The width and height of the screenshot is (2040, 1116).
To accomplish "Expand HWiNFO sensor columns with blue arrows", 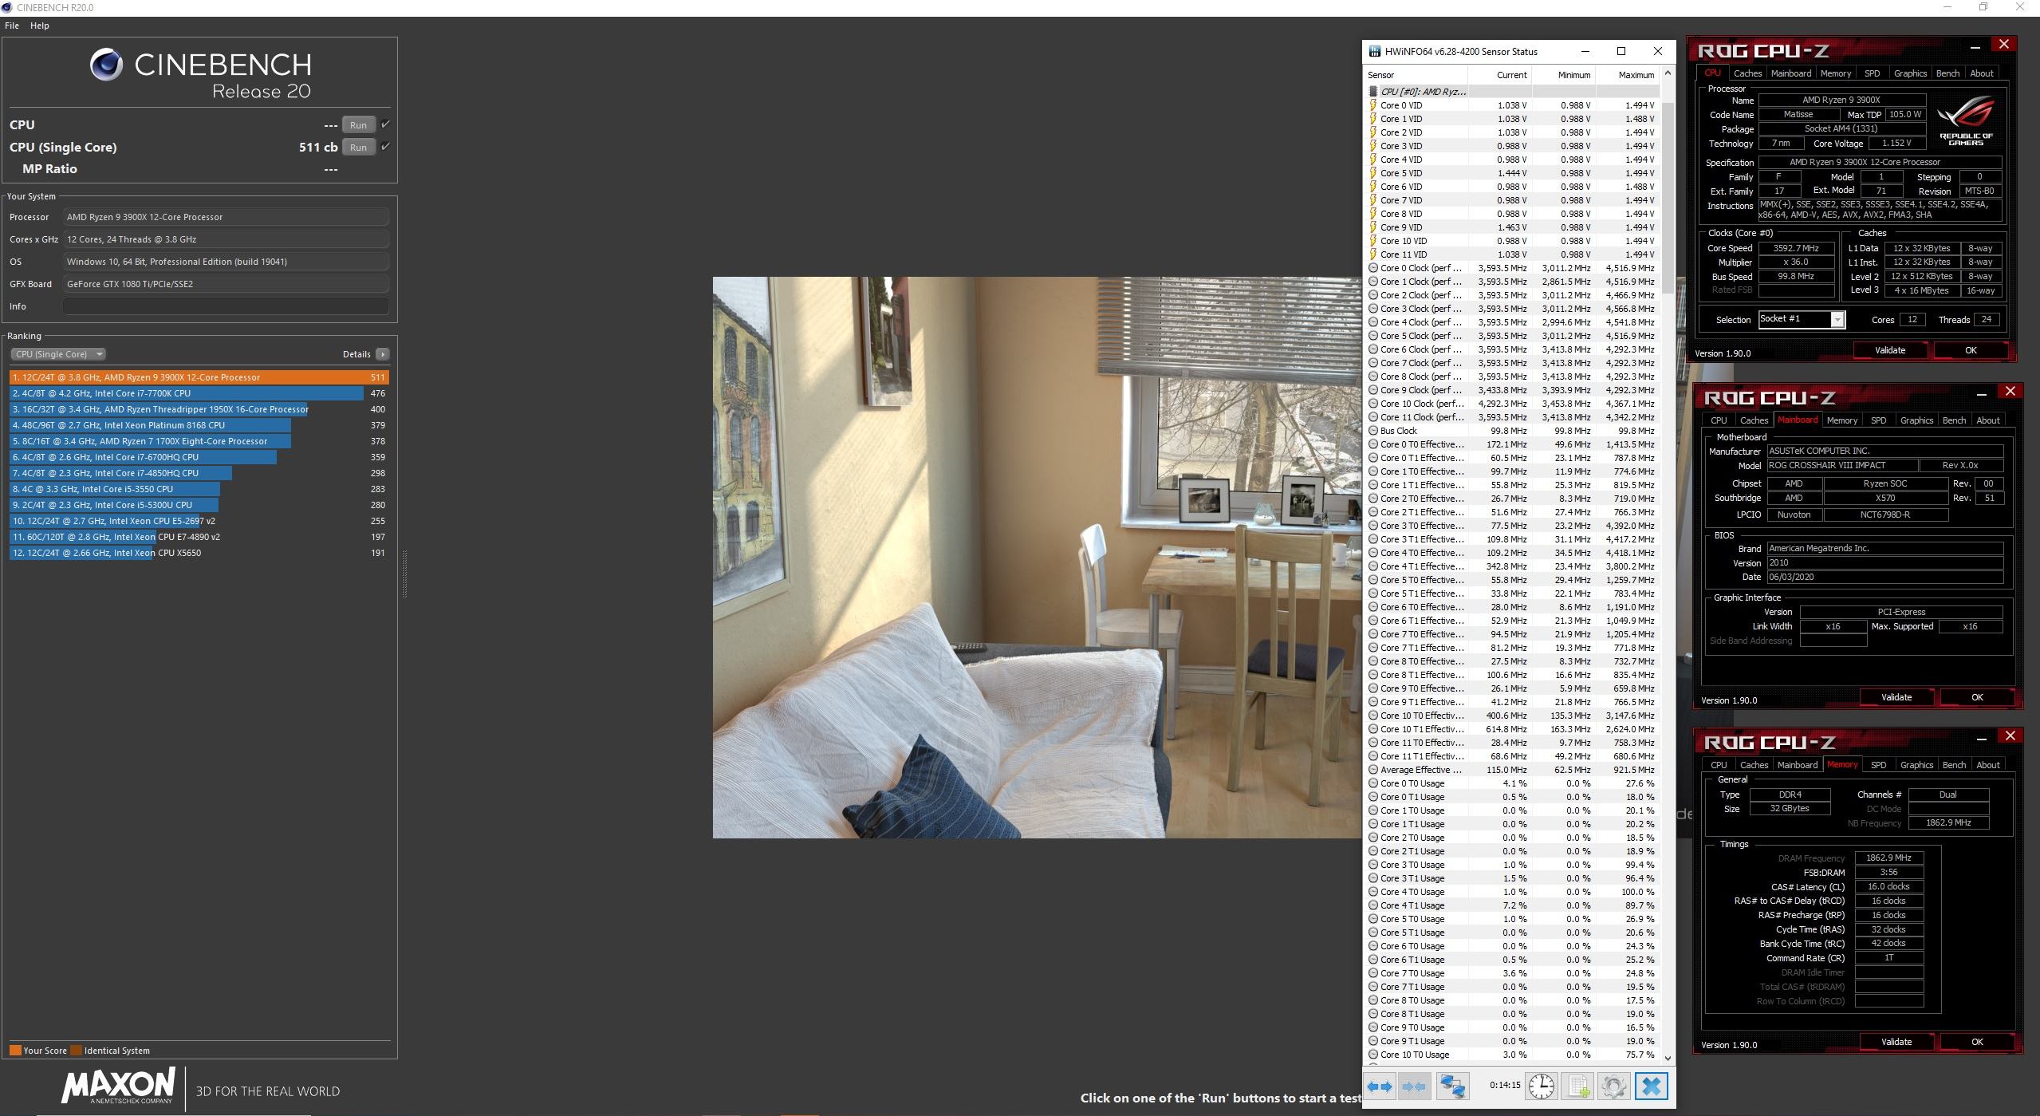I will point(1379,1086).
